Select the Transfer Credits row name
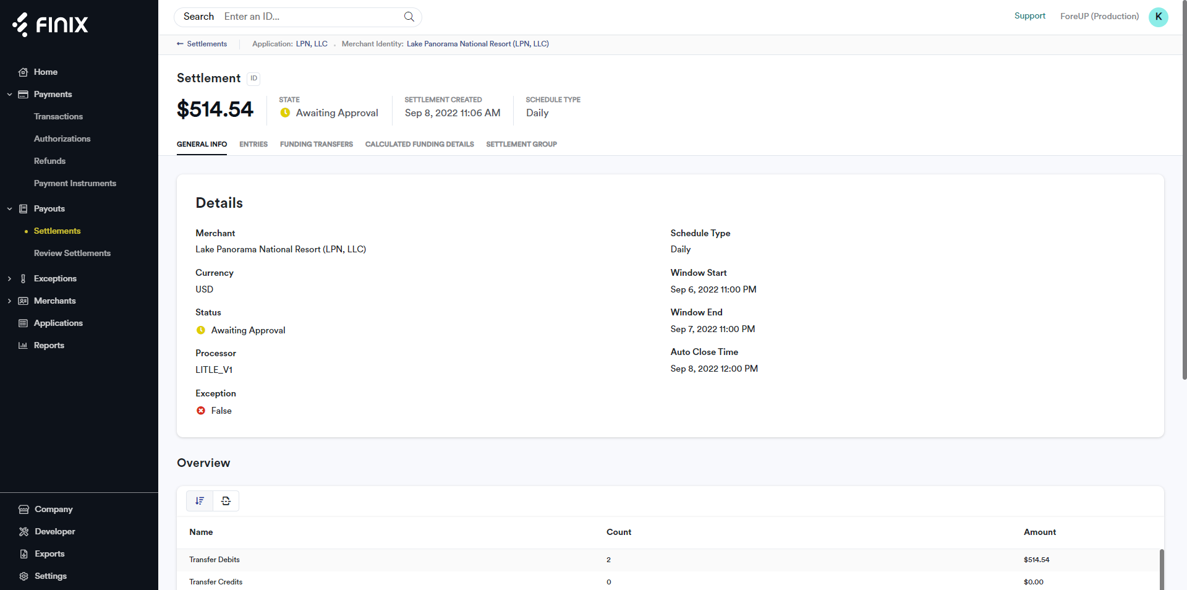Screen dimensions: 1187x590 [215, 582]
